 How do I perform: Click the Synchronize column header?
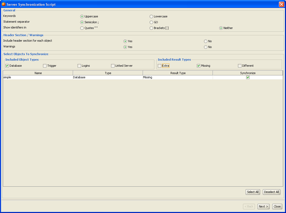(x=248, y=73)
